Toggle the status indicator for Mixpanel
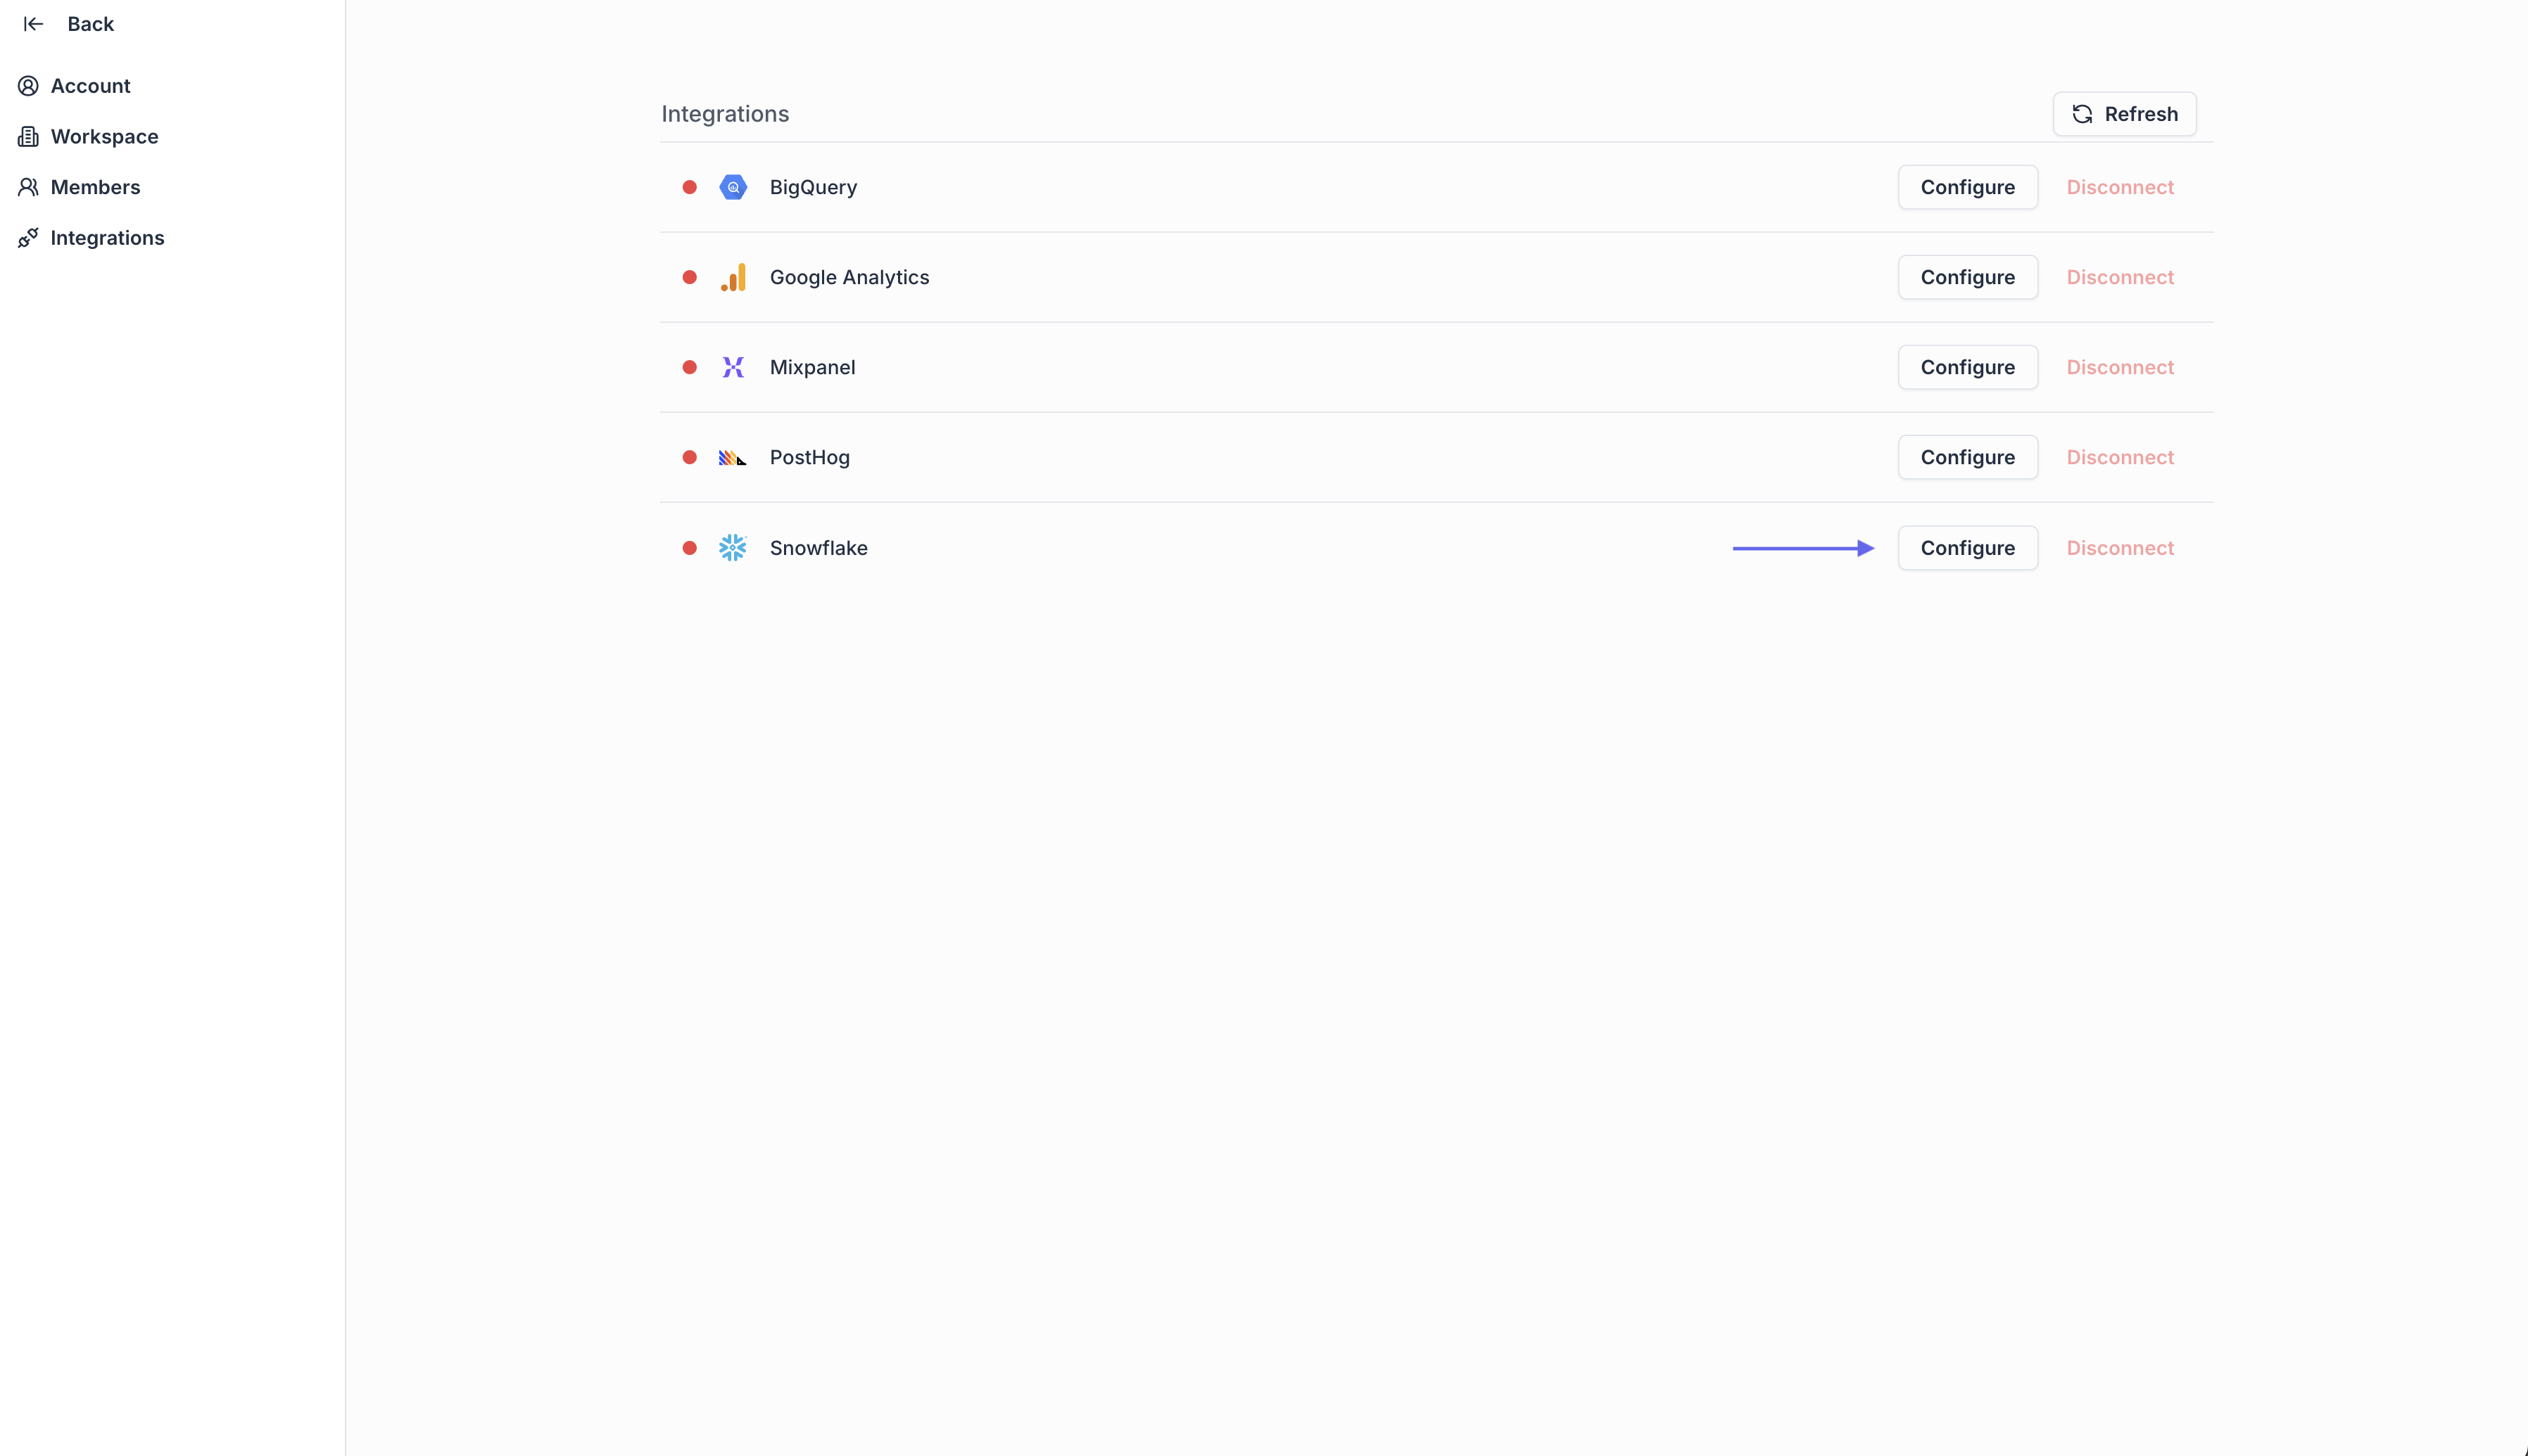 (689, 367)
